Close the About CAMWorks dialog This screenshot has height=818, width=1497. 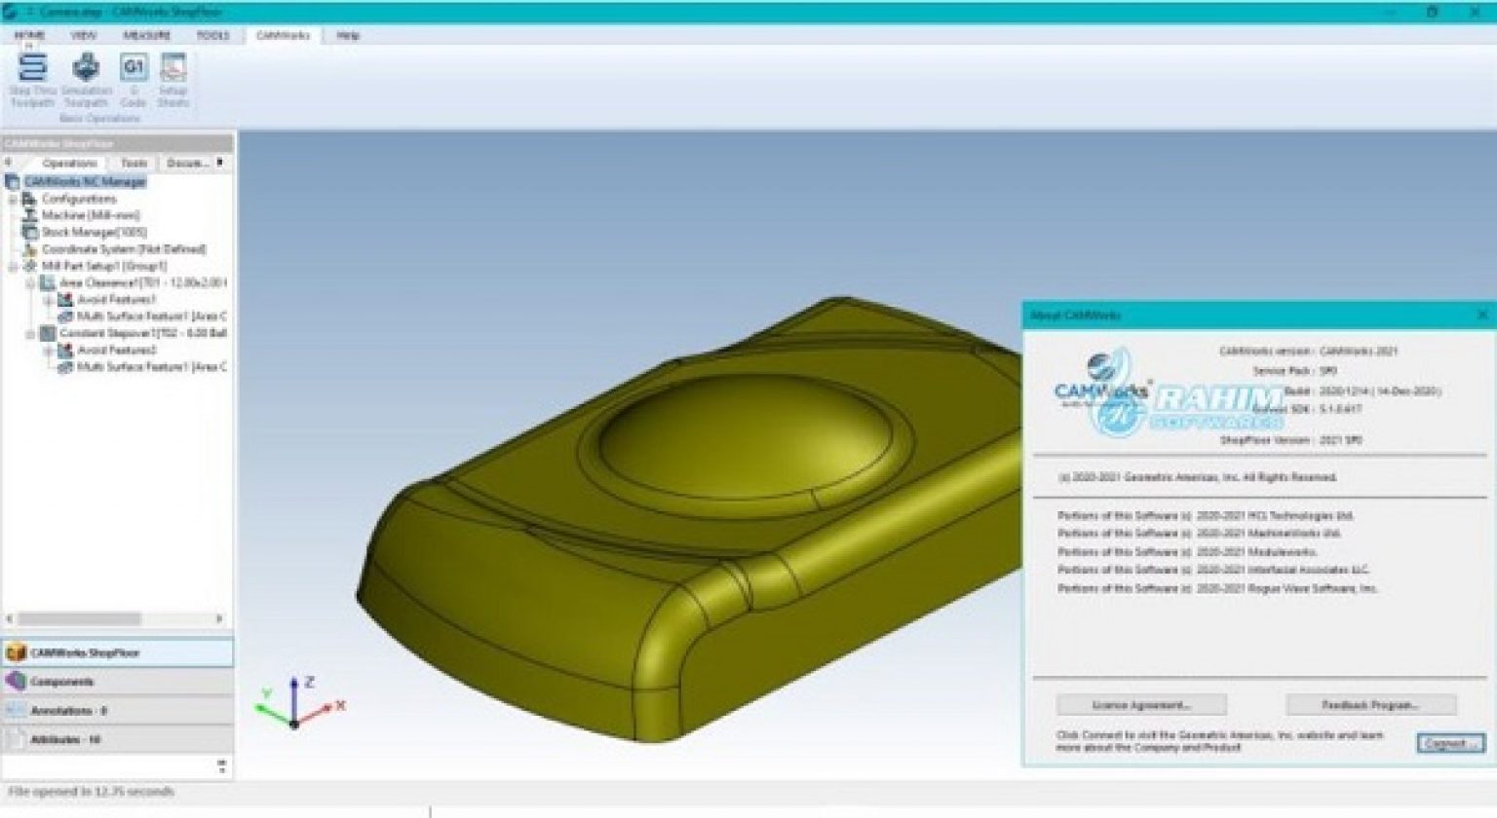1482,315
